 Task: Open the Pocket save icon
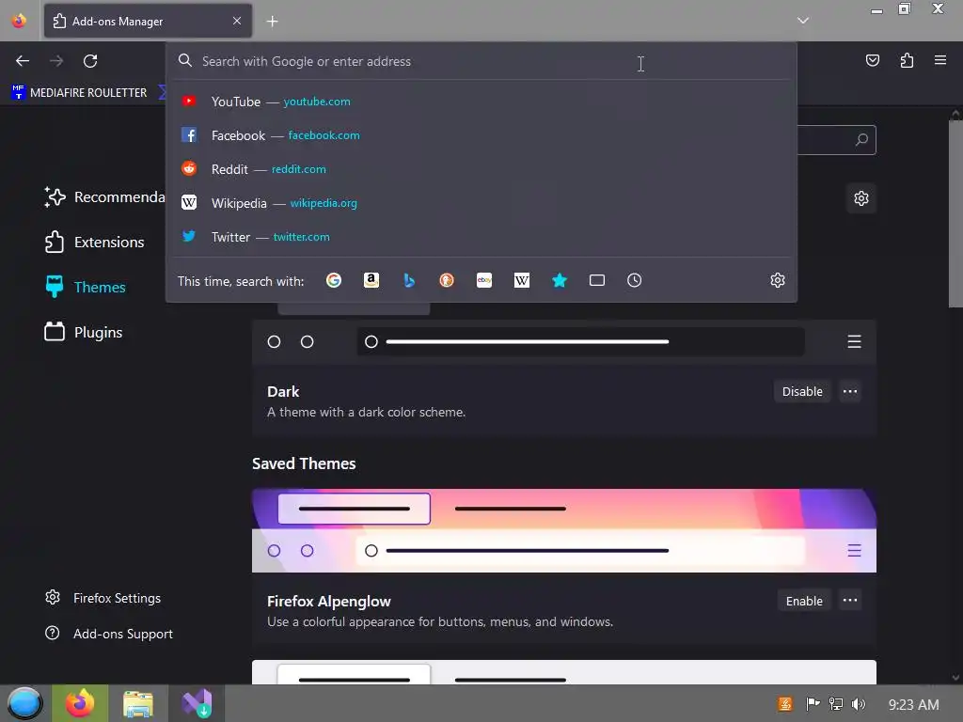(x=872, y=60)
